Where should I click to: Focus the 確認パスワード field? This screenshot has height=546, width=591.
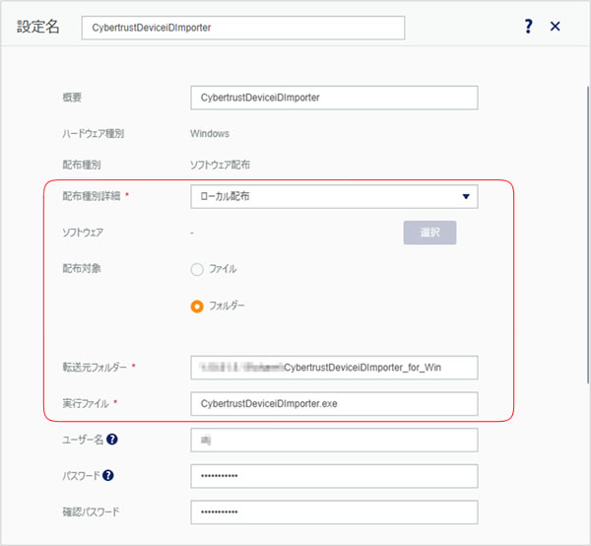pos(334,512)
